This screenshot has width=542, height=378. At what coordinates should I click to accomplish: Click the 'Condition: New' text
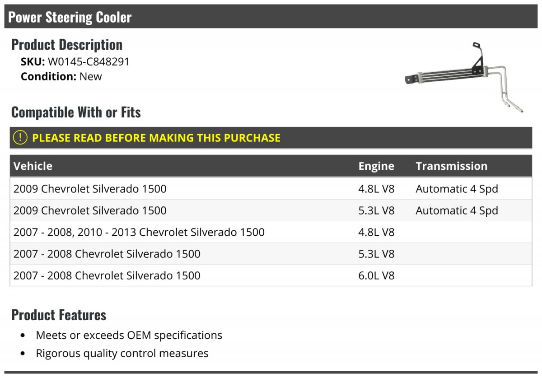coord(61,76)
